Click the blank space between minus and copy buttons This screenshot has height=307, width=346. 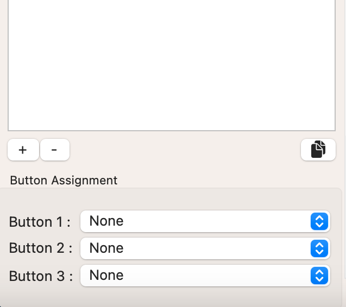(185, 150)
